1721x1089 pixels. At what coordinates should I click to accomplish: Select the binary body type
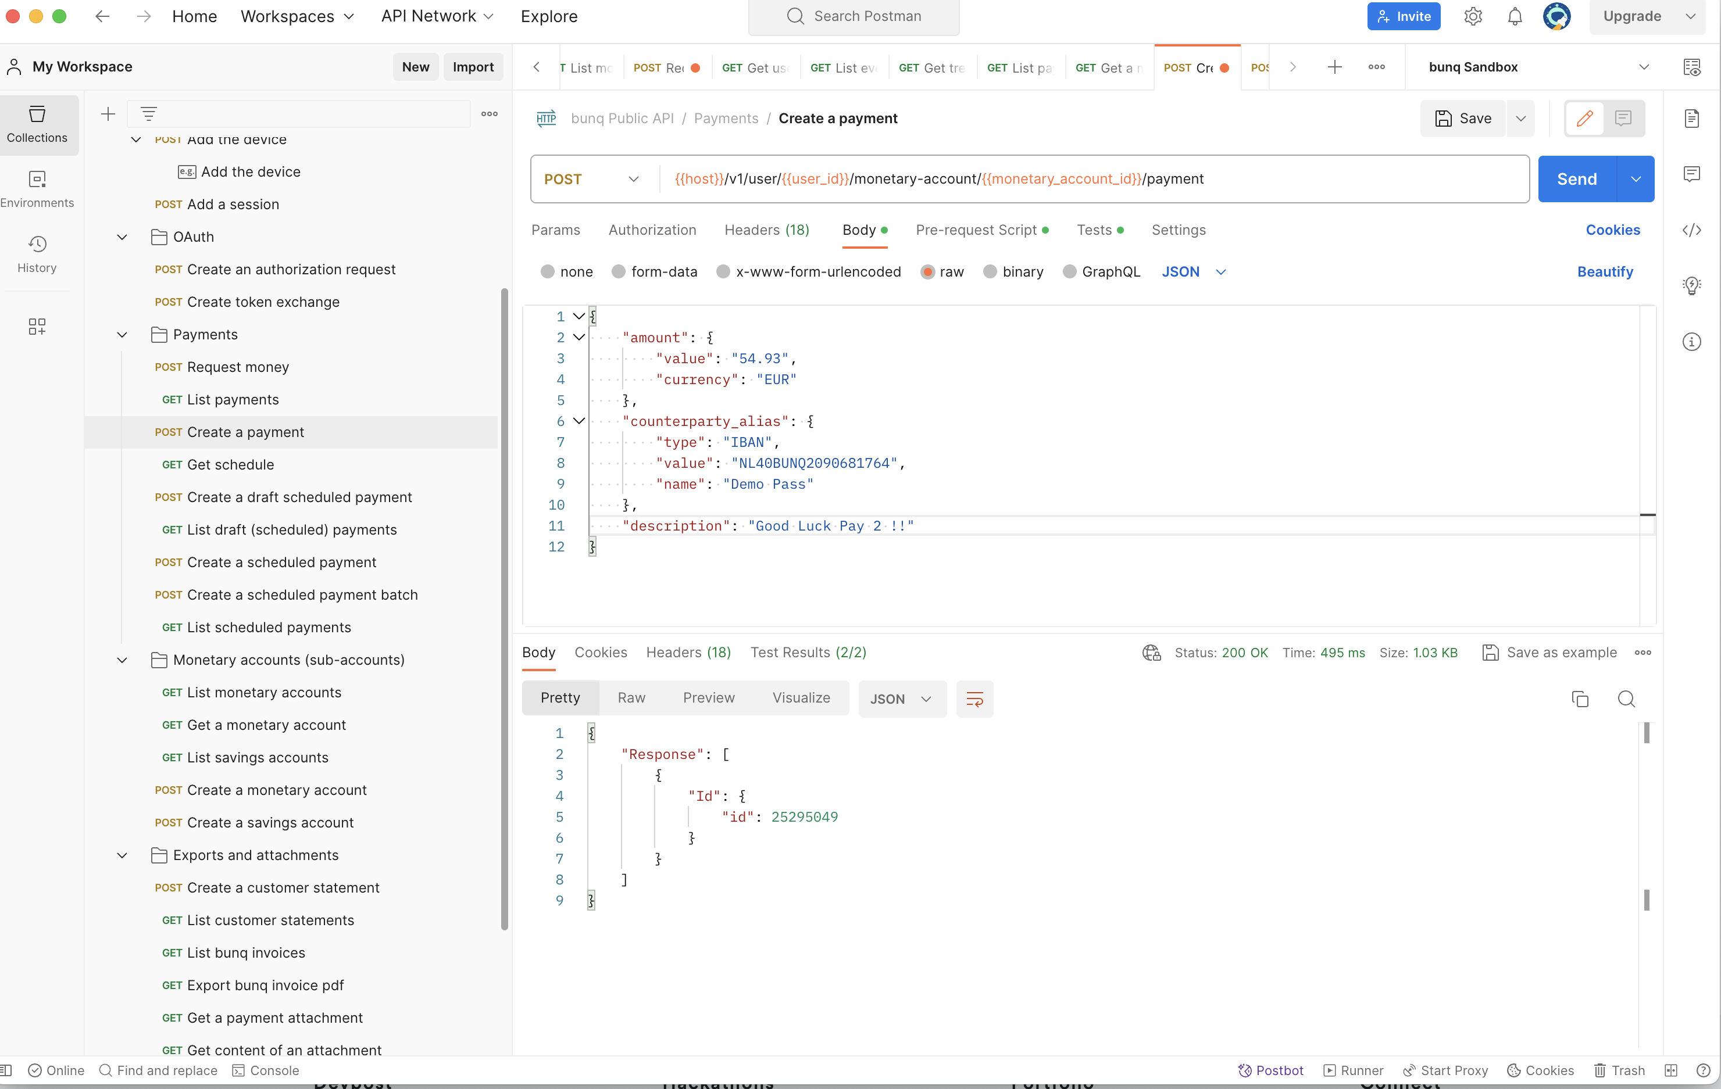click(x=990, y=272)
